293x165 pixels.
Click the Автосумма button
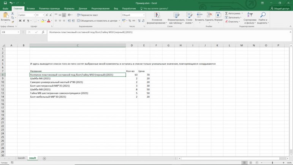[x=233, y=13]
